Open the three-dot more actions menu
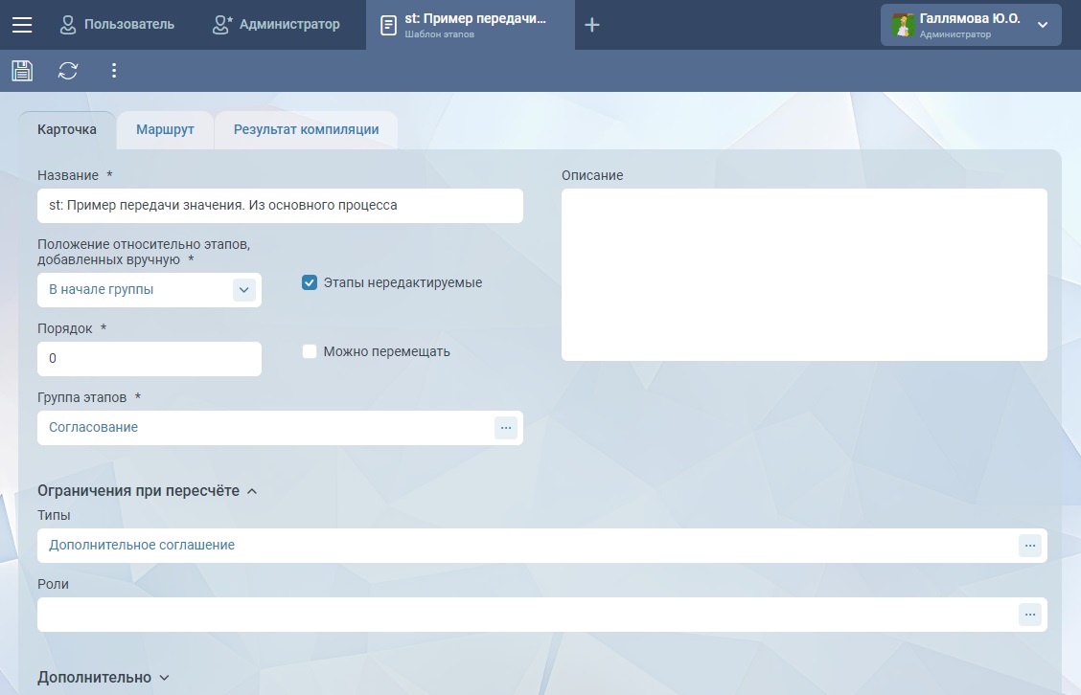1081x695 pixels. (x=114, y=70)
